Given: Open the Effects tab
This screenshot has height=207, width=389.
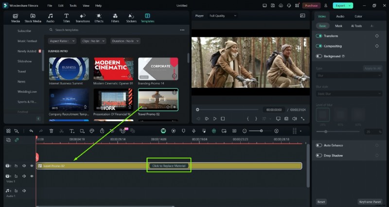Looking at the screenshot, I should 99,18.
